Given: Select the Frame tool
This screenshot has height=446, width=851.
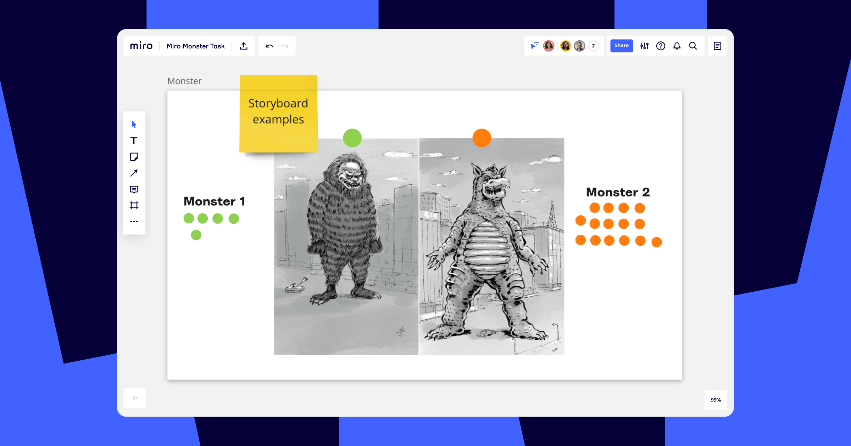Looking at the screenshot, I should pos(134,205).
